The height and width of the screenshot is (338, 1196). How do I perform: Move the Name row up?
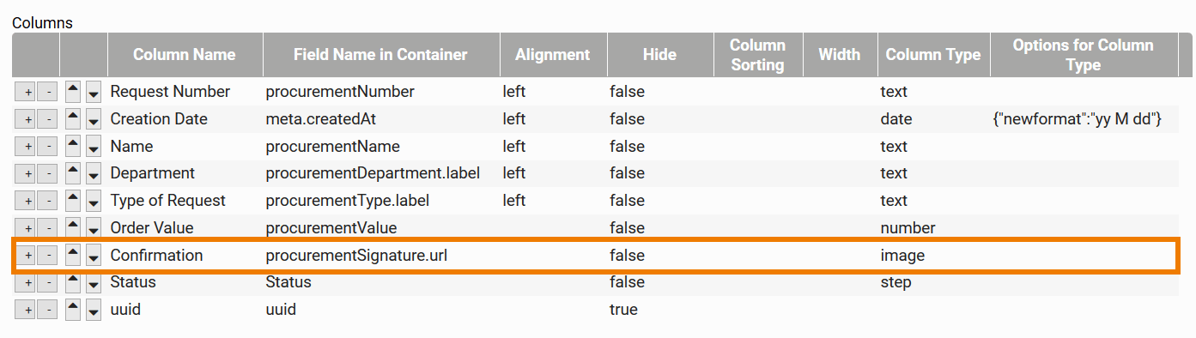pyautogui.click(x=73, y=147)
